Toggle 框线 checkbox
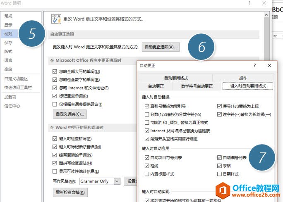 pyautogui.click(x=147, y=166)
